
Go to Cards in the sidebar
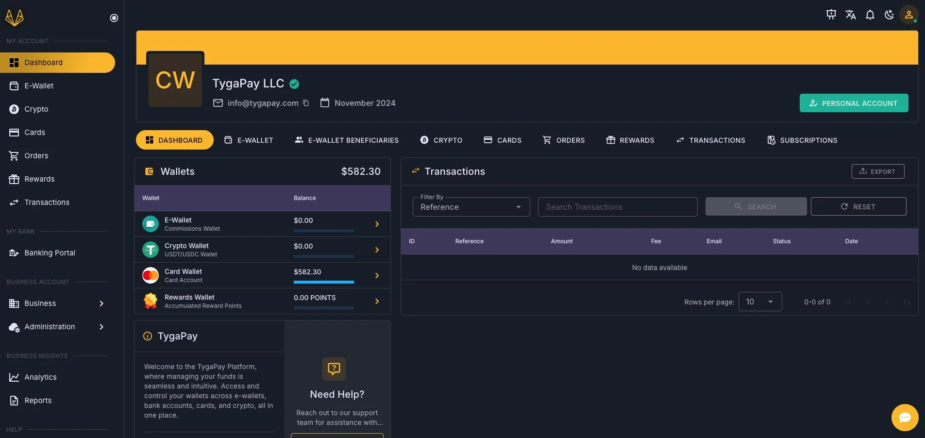(57, 133)
